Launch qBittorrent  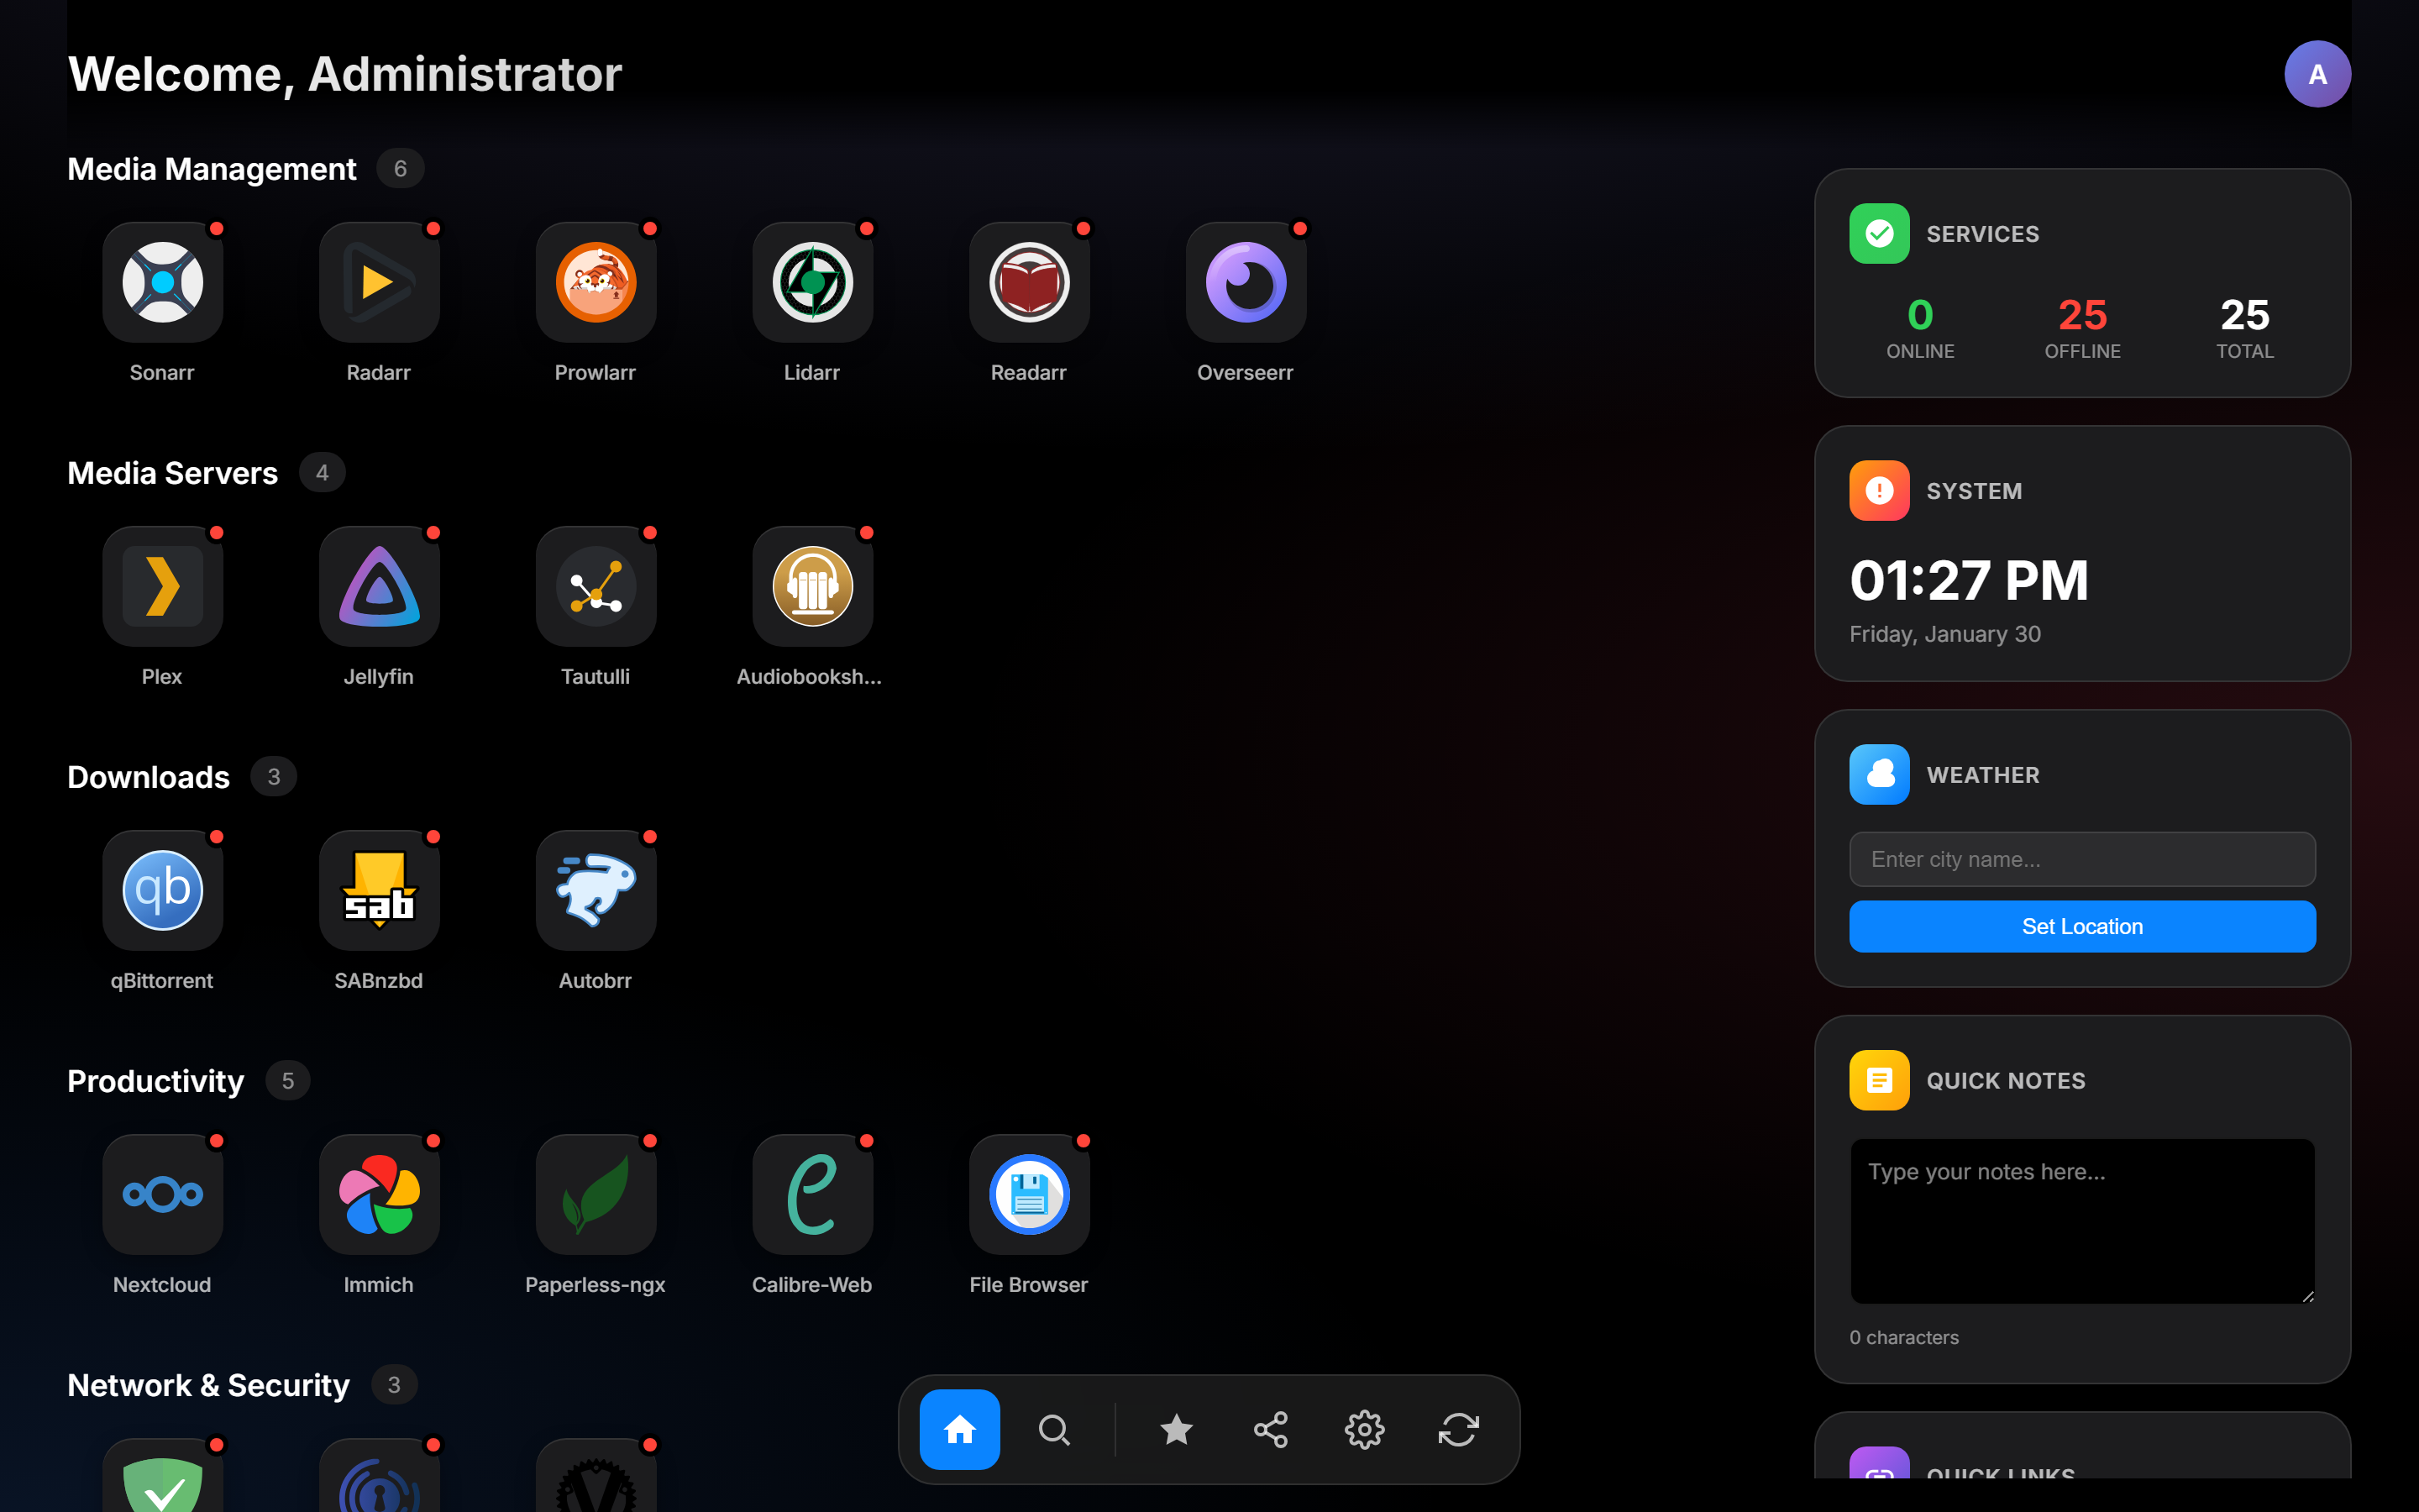click(x=162, y=890)
